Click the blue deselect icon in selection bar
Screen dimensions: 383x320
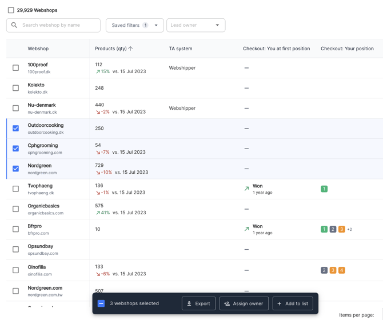[101, 303]
